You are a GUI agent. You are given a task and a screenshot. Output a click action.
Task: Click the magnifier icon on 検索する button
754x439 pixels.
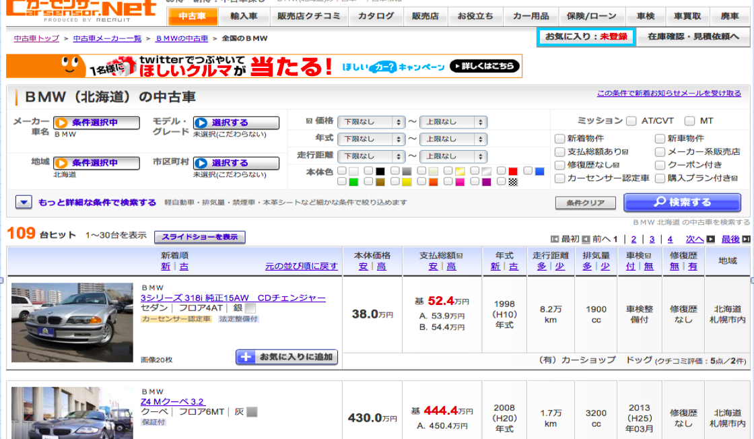coord(660,202)
